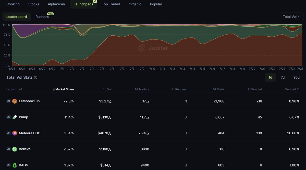This screenshot has height=170, width=306.
Task: Click LetsbonkFun's $3.27亿 volume value
Action: tap(105, 101)
